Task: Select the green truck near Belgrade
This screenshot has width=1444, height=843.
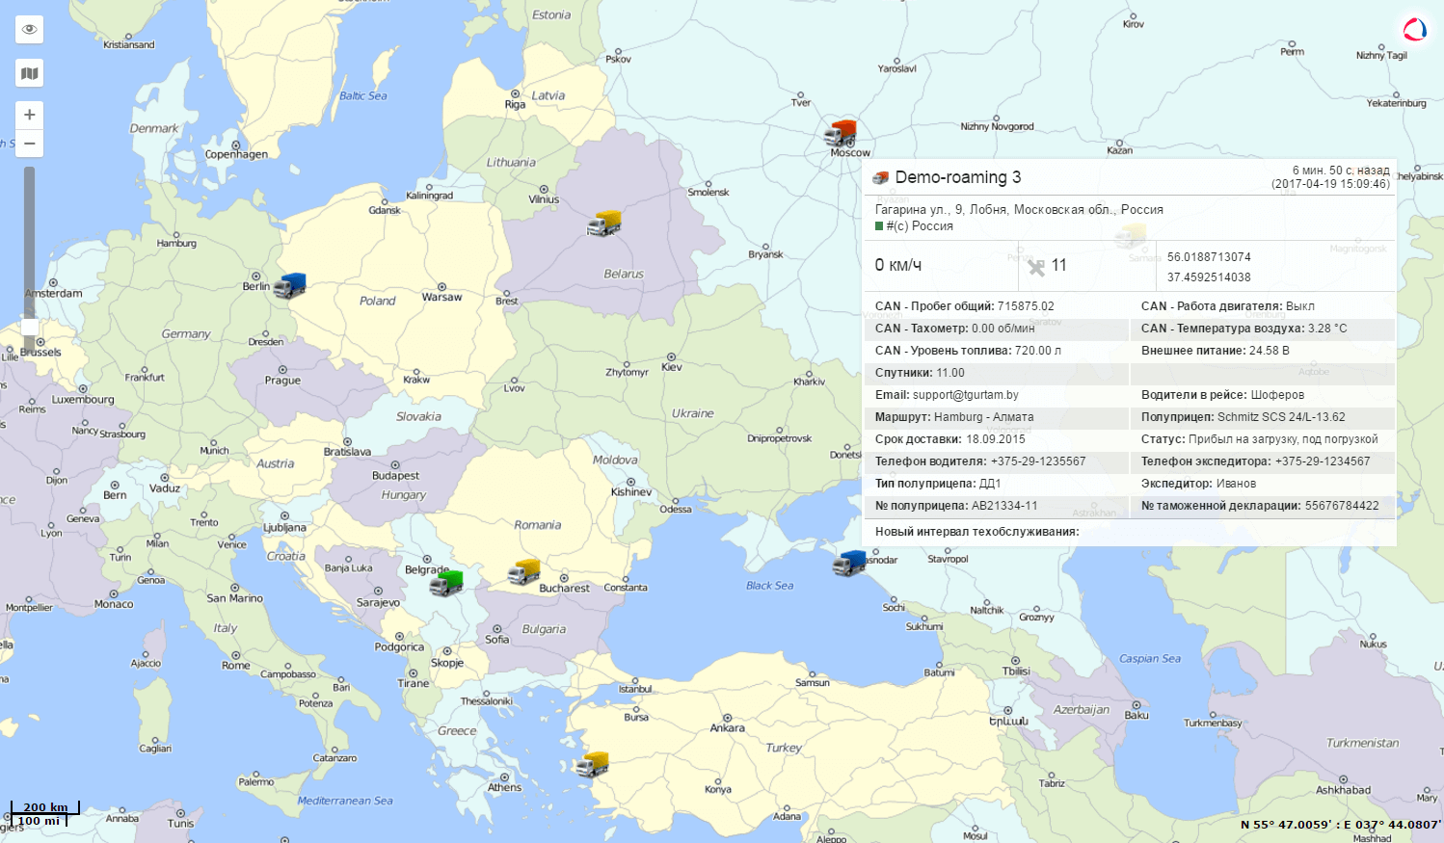Action: pos(446,582)
